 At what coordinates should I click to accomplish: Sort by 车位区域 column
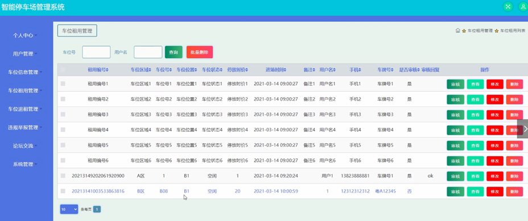141,70
